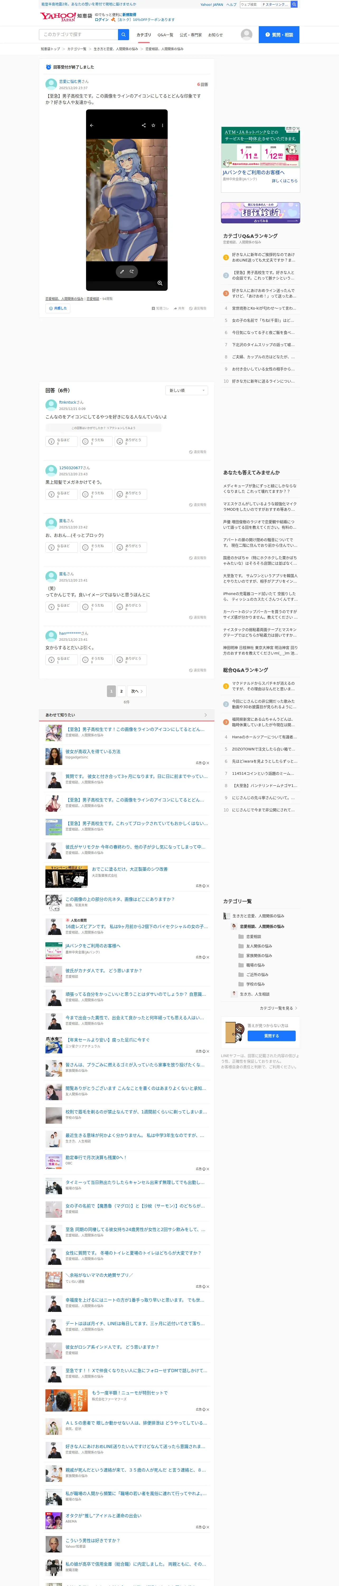Click 違反報告 on ftnkntsck's answer
Image resolution: width=339 pixels, height=1586 pixels.
[x=197, y=452]
